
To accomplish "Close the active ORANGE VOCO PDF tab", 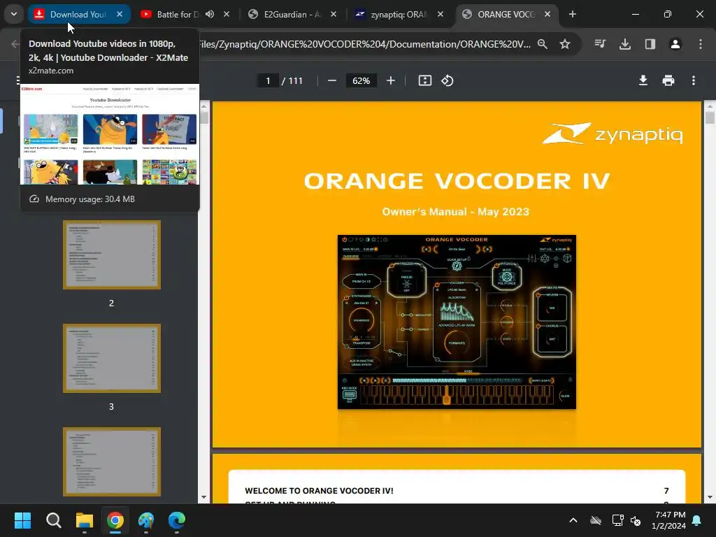I will pyautogui.click(x=547, y=14).
